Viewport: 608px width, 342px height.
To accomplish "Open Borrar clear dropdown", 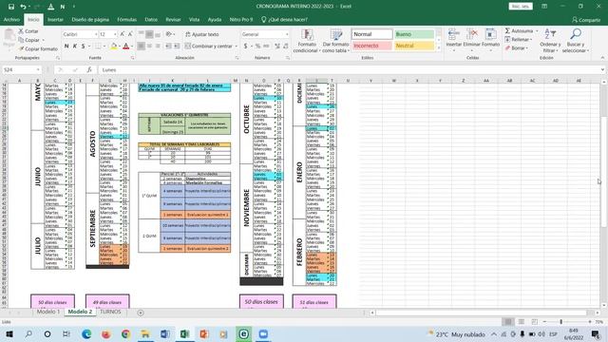I will tap(517, 48).
